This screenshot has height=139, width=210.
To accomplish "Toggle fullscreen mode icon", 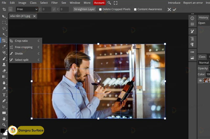I will pos(115,3).
